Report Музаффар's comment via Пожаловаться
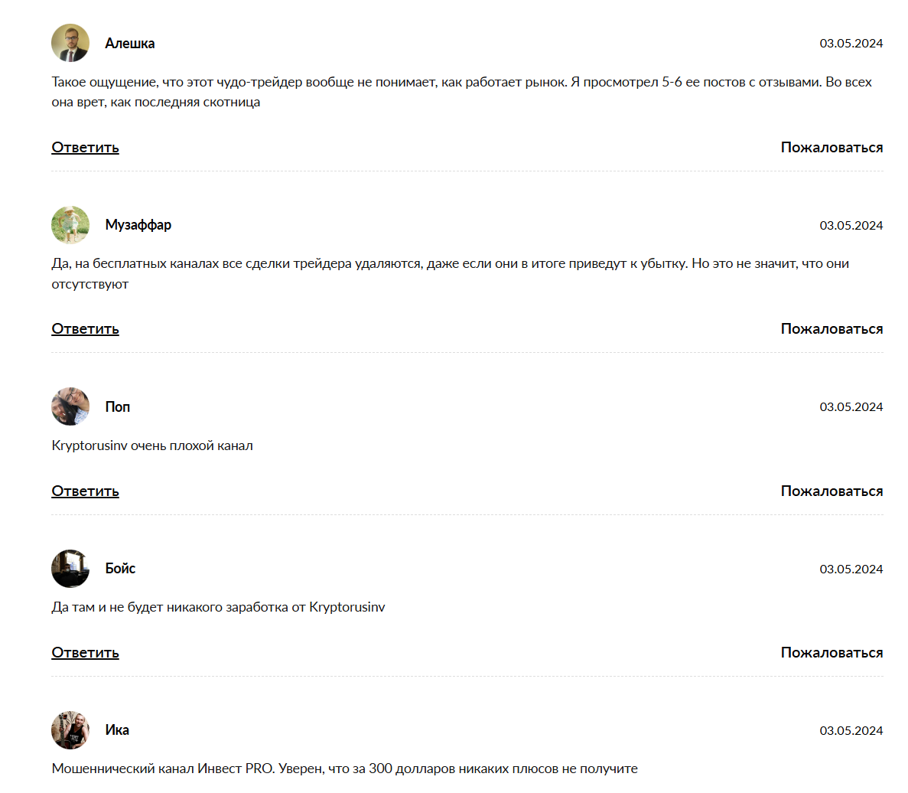This screenshot has height=793, width=908. [832, 328]
